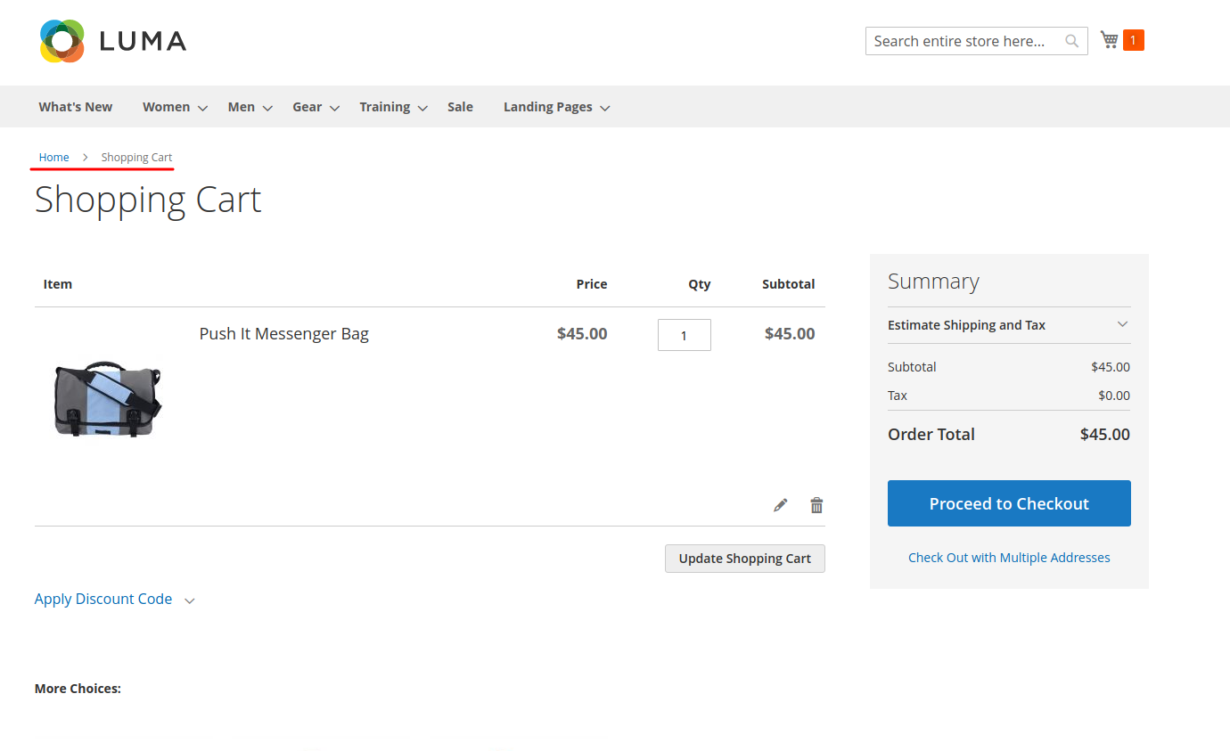
Task: Open the shopping cart minicart icon
Action: coord(1108,40)
